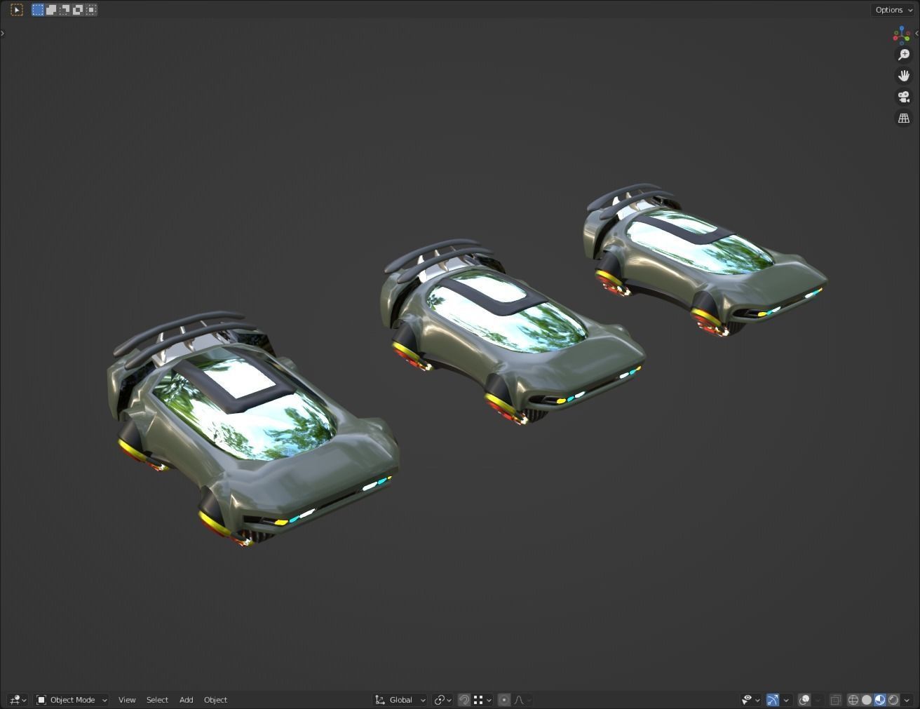920x709 pixels.
Task: Switch to wireframe viewport shading
Action: [x=853, y=700]
